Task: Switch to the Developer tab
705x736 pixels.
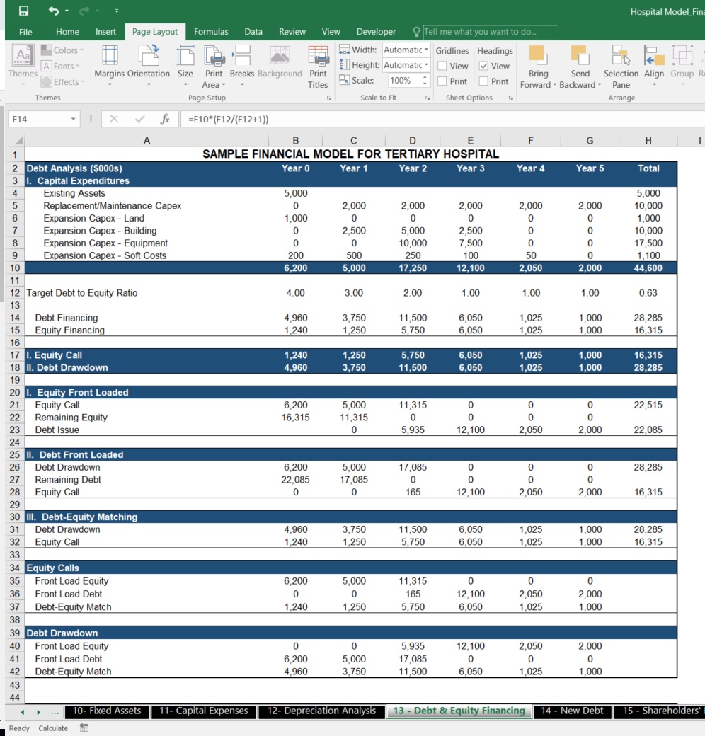Action: coord(376,32)
